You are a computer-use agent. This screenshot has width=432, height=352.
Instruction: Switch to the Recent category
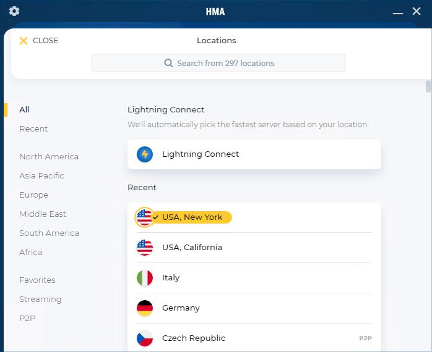tap(33, 129)
